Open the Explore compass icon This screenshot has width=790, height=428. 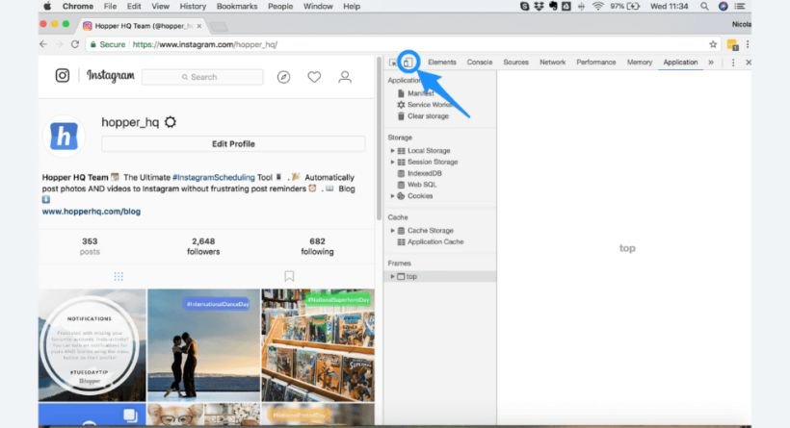point(283,77)
